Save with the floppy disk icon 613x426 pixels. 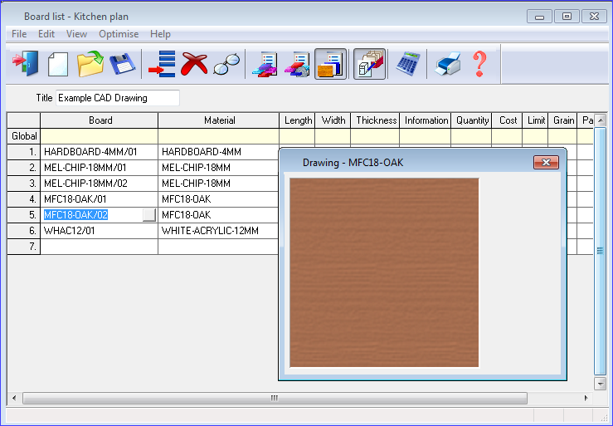coord(123,64)
